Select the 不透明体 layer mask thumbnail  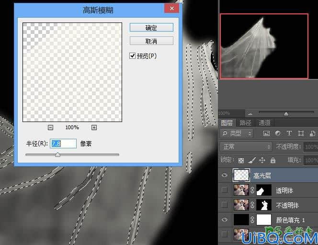[x=264, y=205]
